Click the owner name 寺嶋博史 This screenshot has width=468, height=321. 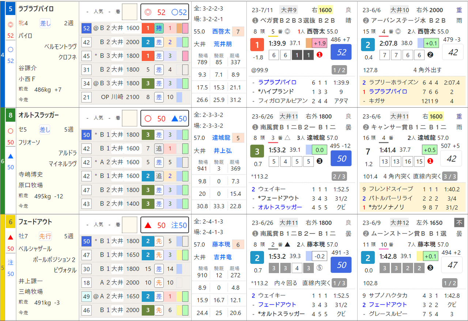[x=31, y=174]
